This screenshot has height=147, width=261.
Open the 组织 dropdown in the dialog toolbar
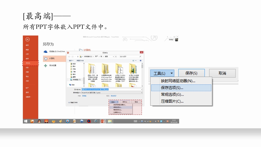coord(71,60)
